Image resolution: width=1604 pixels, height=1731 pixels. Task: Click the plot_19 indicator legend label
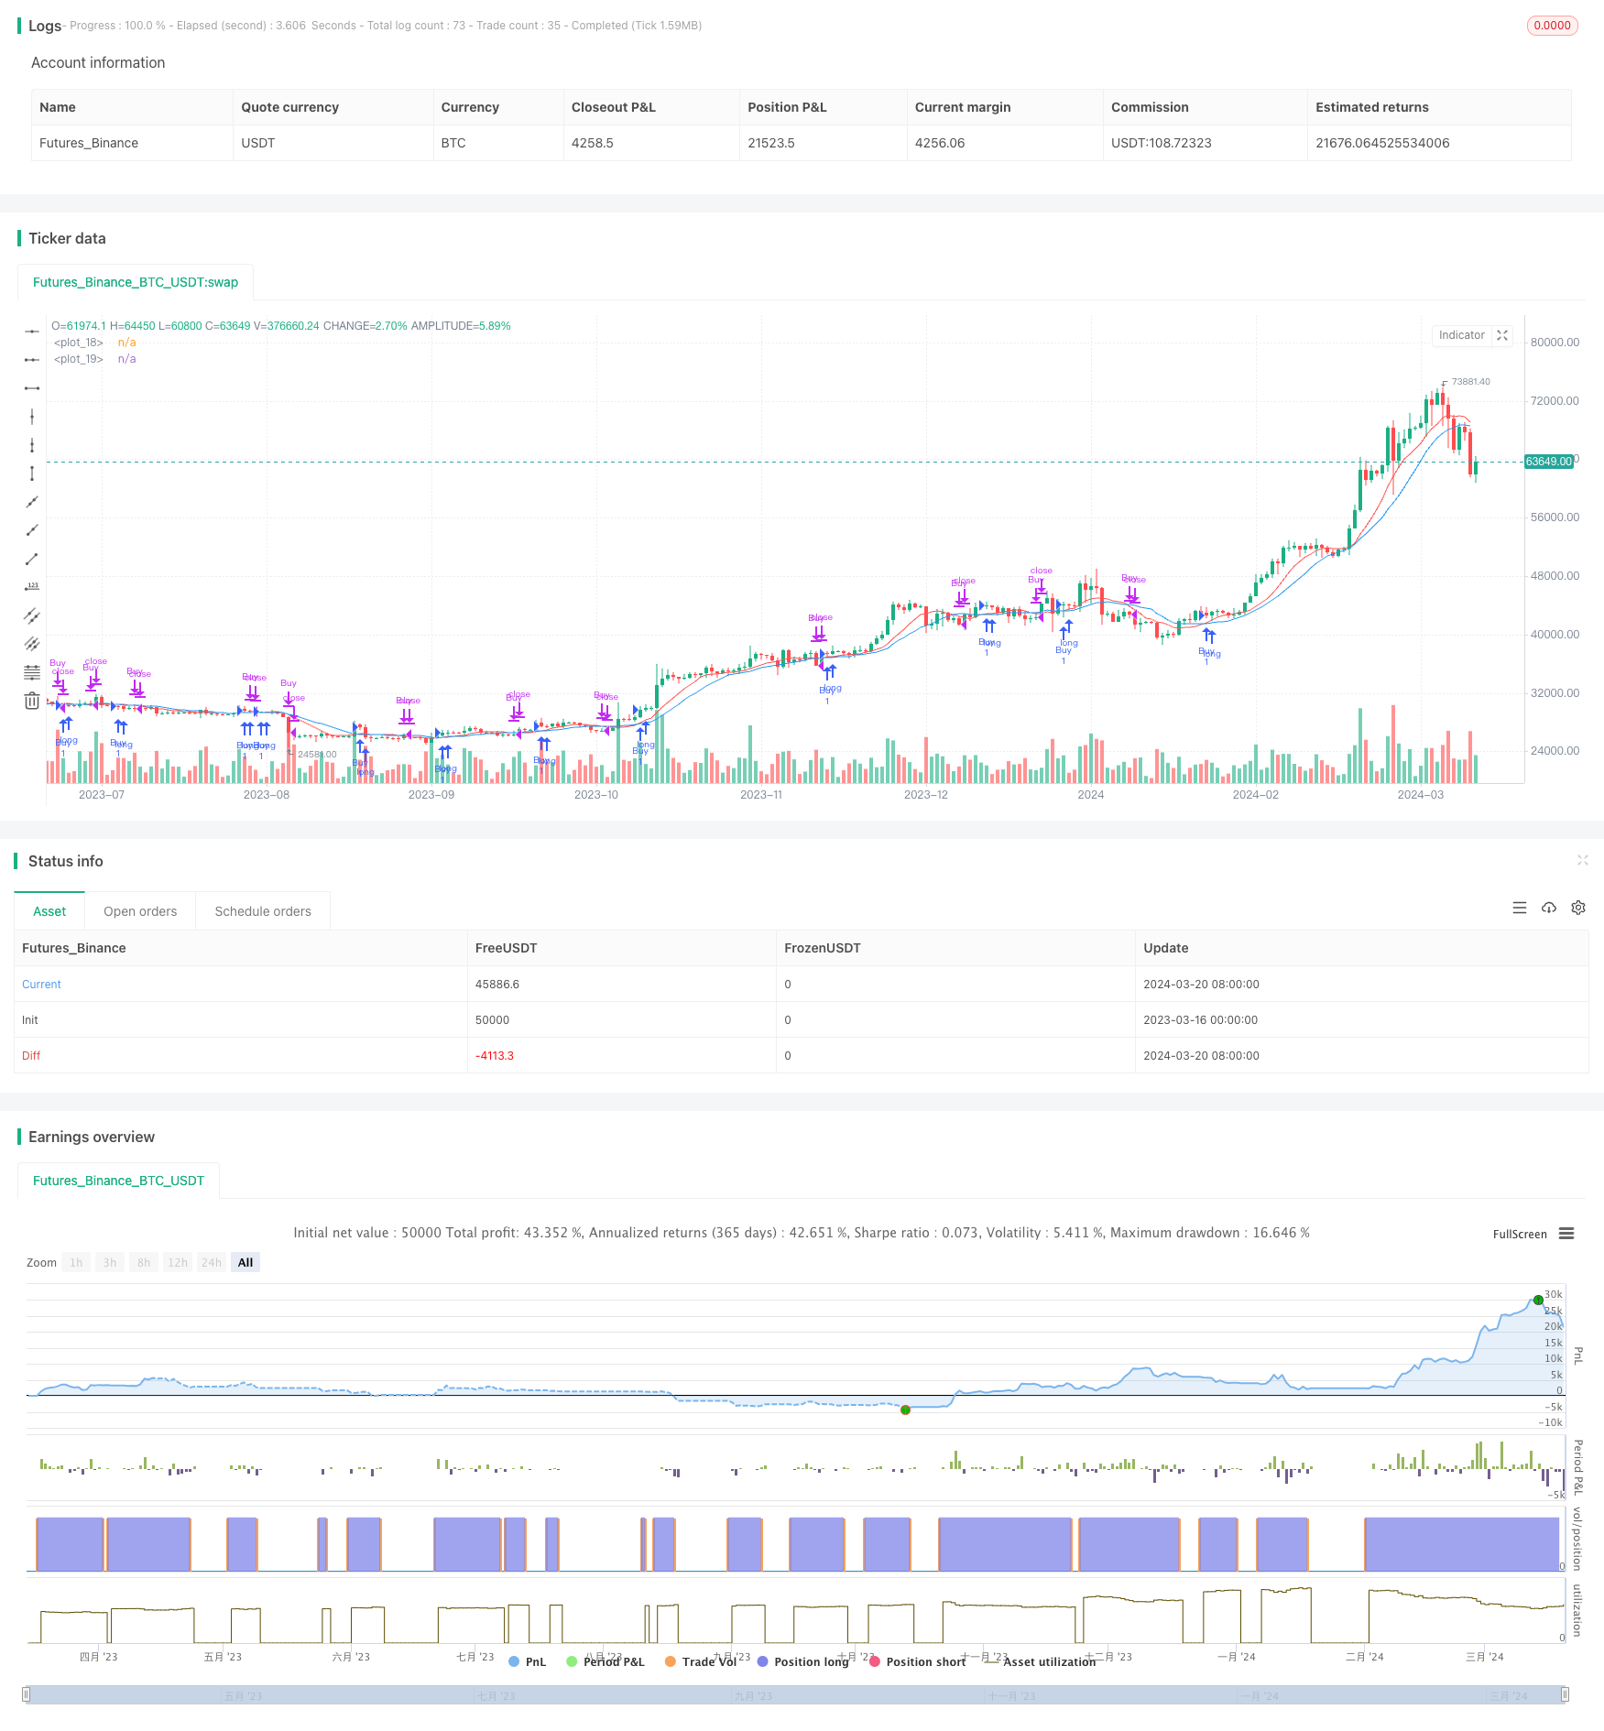79,359
